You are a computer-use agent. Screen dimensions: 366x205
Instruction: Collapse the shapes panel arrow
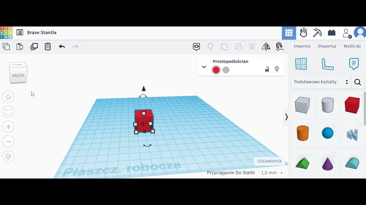(286, 117)
